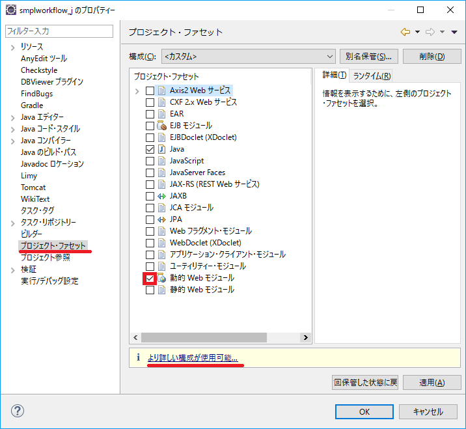466x429 pixels.
Task: Select the 詳細(T) tab
Action: click(x=335, y=75)
